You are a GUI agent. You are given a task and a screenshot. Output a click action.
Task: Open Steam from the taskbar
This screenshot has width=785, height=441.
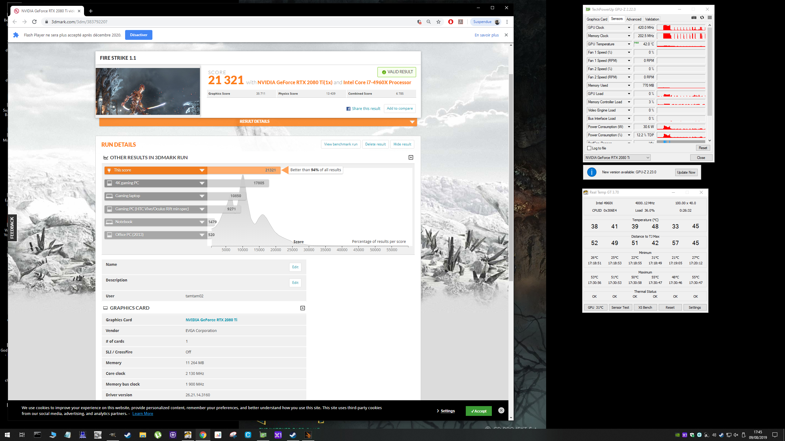pos(128,435)
